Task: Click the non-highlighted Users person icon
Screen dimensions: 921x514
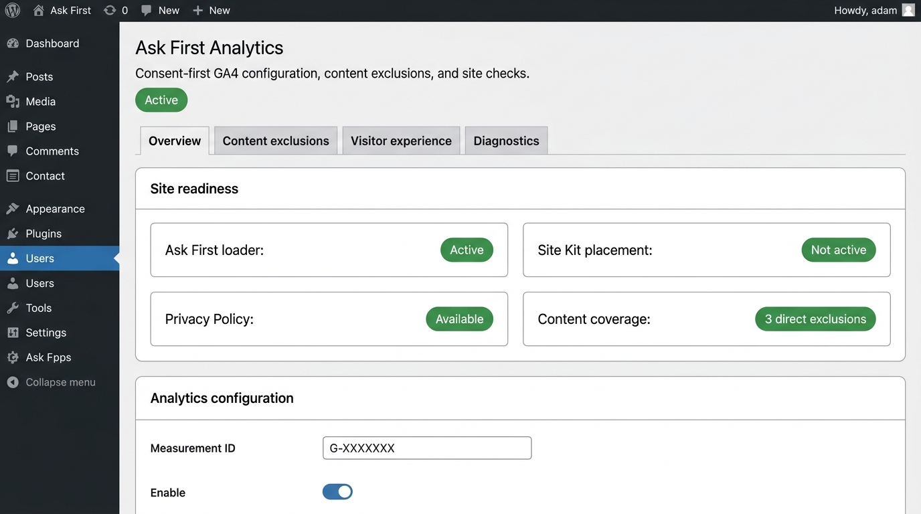Action: 13,283
